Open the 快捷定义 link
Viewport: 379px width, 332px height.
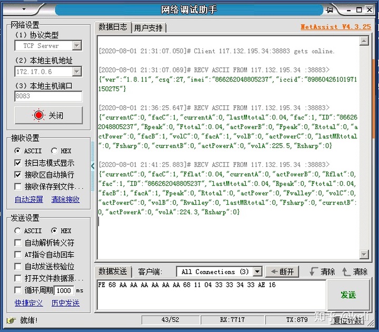click(x=29, y=303)
